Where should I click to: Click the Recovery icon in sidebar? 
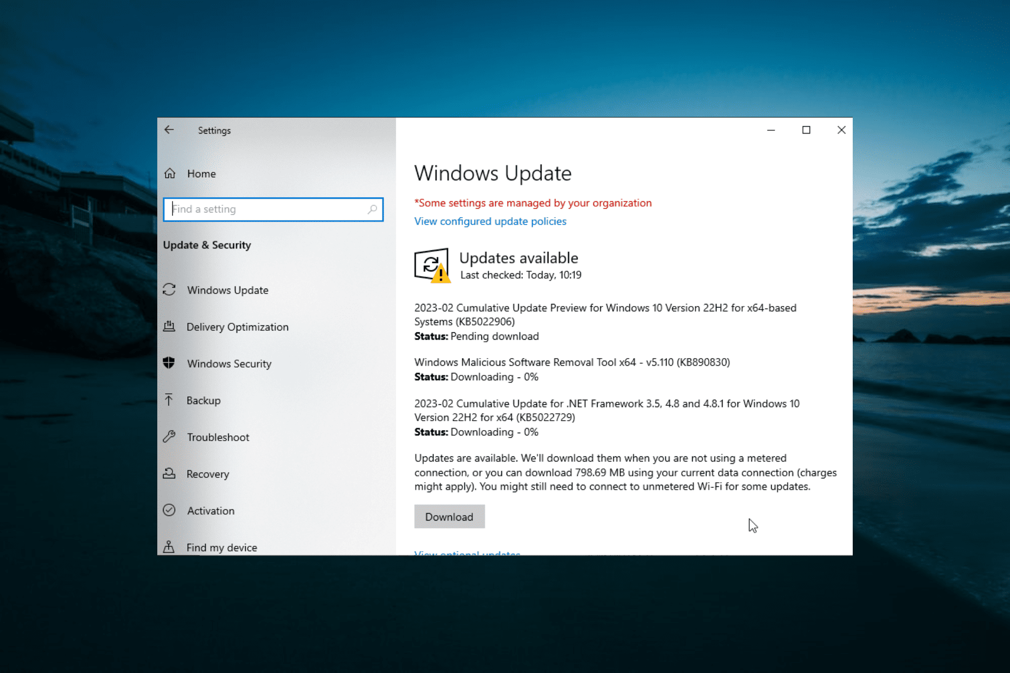pos(169,473)
